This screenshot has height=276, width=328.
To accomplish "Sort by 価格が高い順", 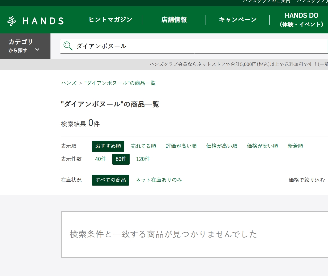I will click(222, 146).
